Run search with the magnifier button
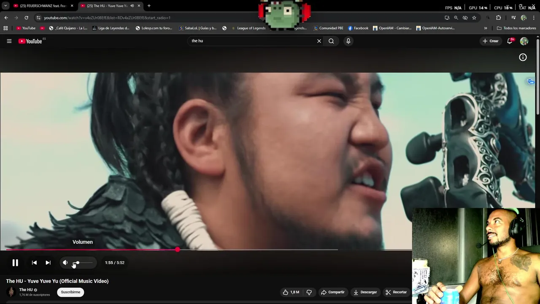 pos(331,41)
